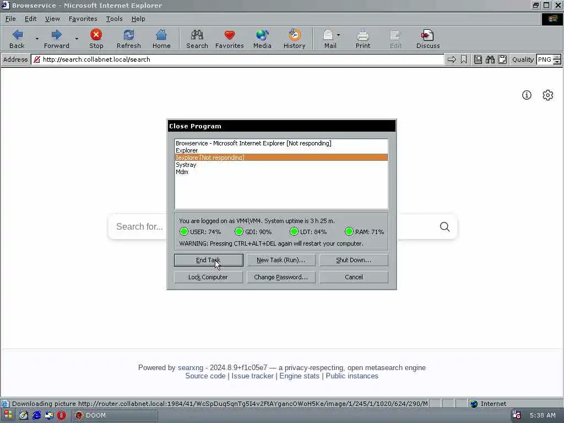The height and width of the screenshot is (423, 564).
Task: Click the Lock Computer button
Action: pos(208,278)
